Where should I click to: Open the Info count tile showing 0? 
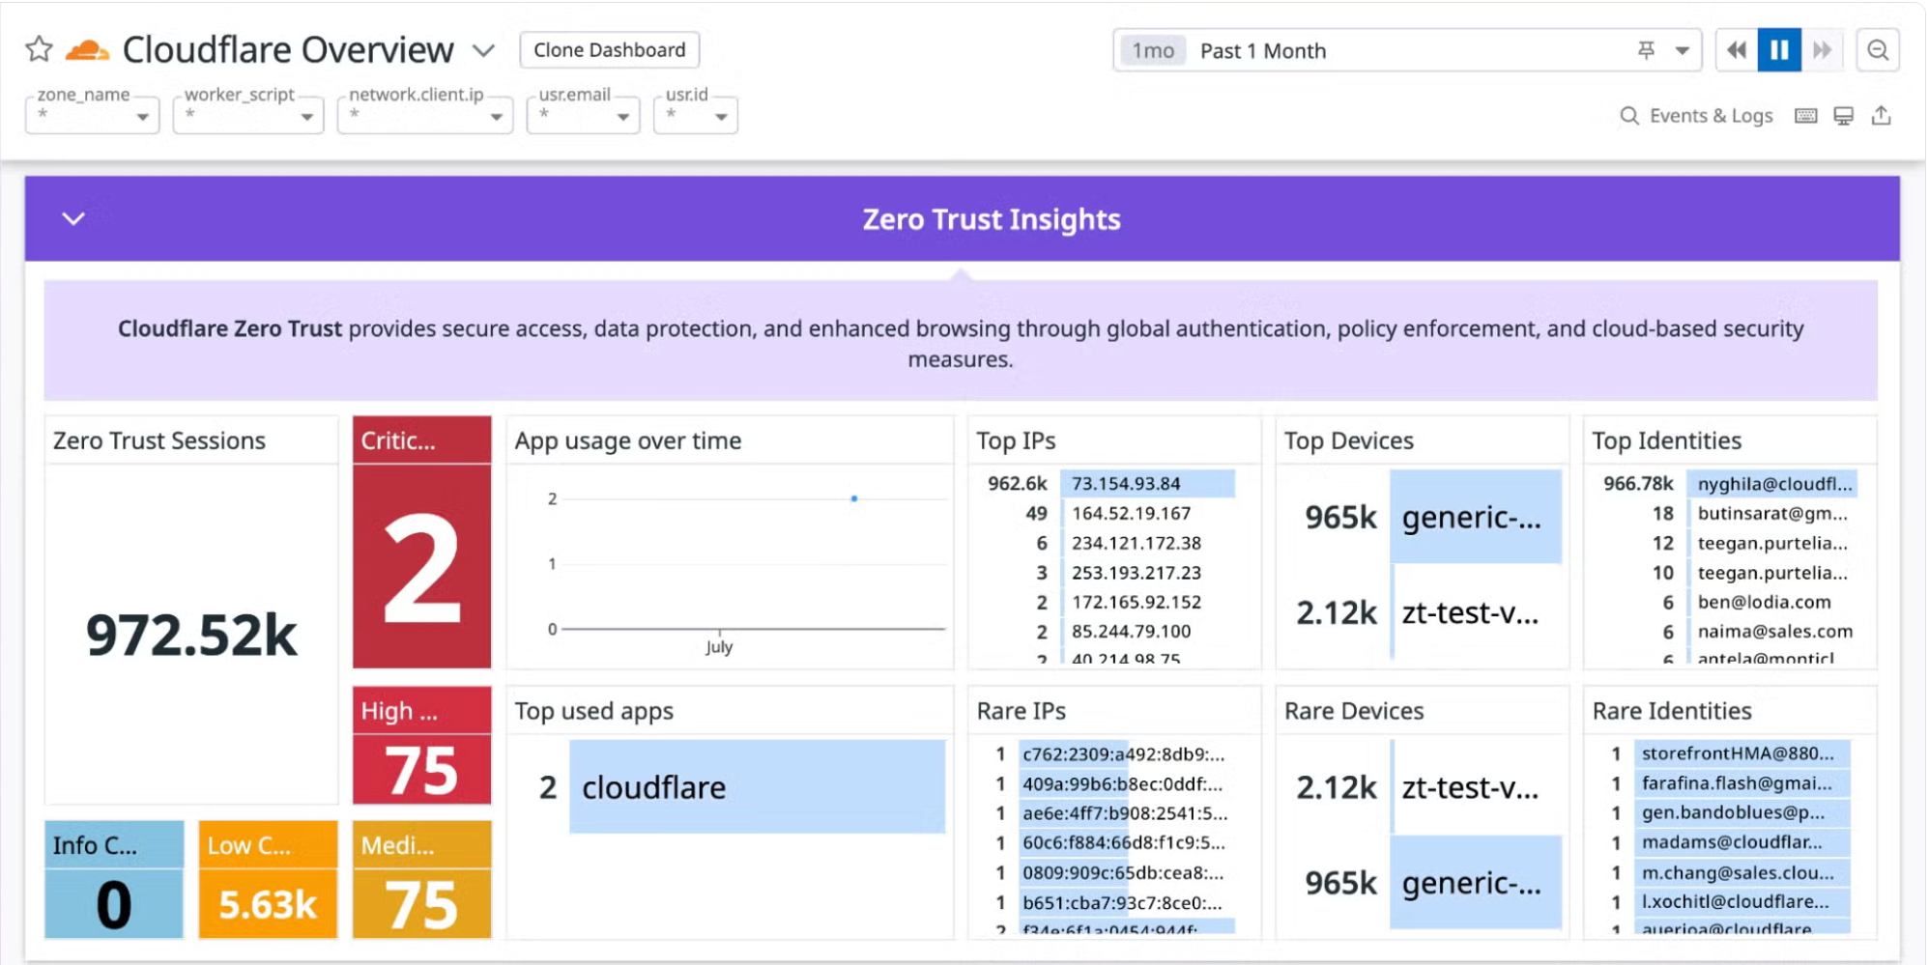114,879
